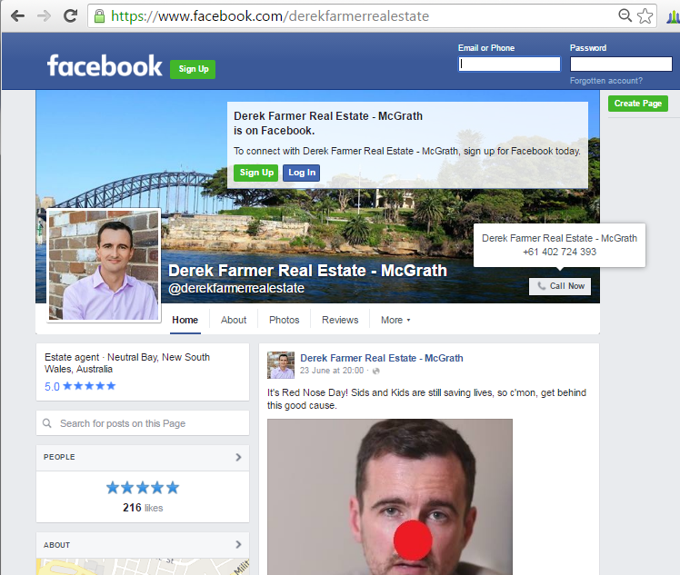Open the About tab

point(234,321)
